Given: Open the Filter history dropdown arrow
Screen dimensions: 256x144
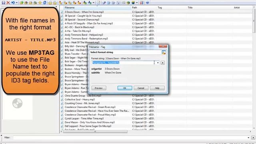Looking at the screenshot, I should point(248,138).
